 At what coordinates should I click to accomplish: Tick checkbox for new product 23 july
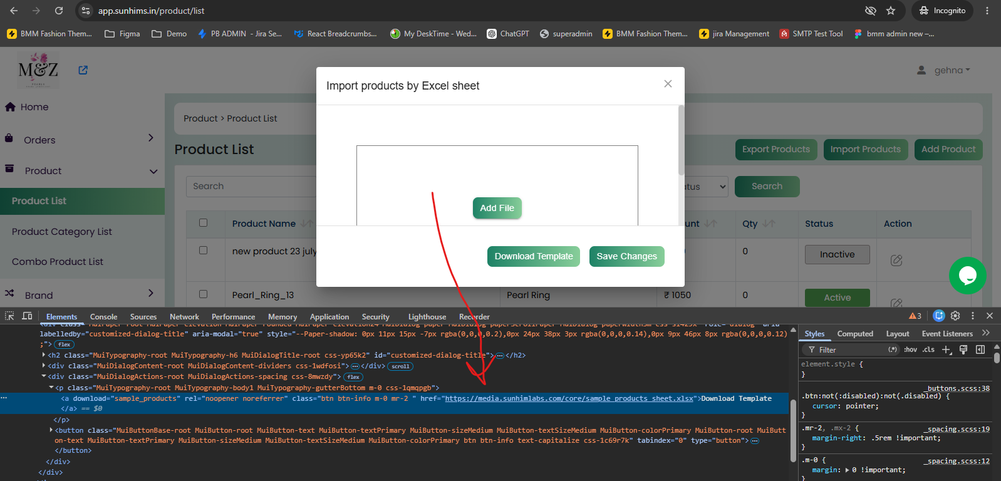click(x=203, y=250)
